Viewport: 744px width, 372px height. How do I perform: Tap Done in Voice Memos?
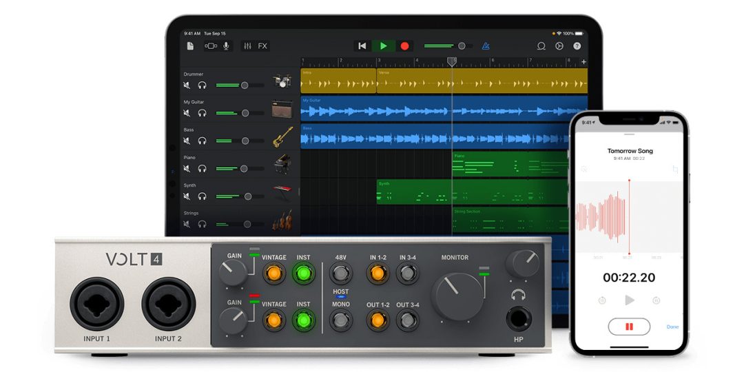(x=673, y=327)
